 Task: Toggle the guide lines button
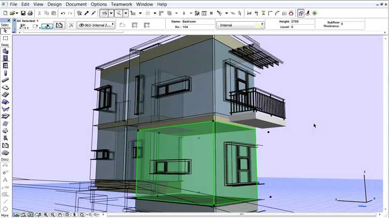(104, 13)
